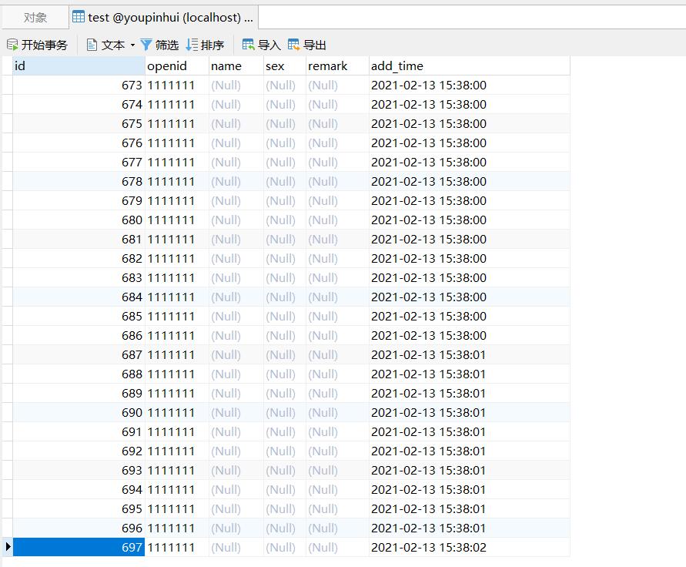
Task: Click the add_time cell in row 673
Action: [470, 85]
